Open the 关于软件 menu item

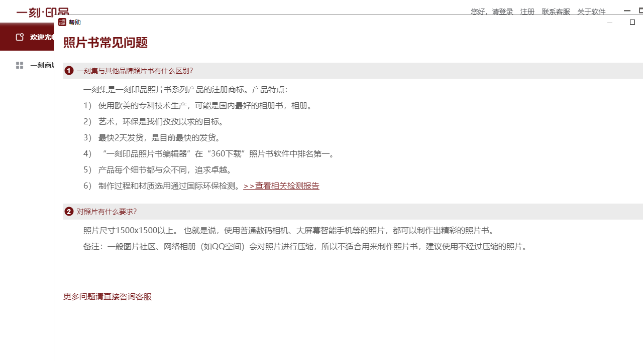(591, 11)
